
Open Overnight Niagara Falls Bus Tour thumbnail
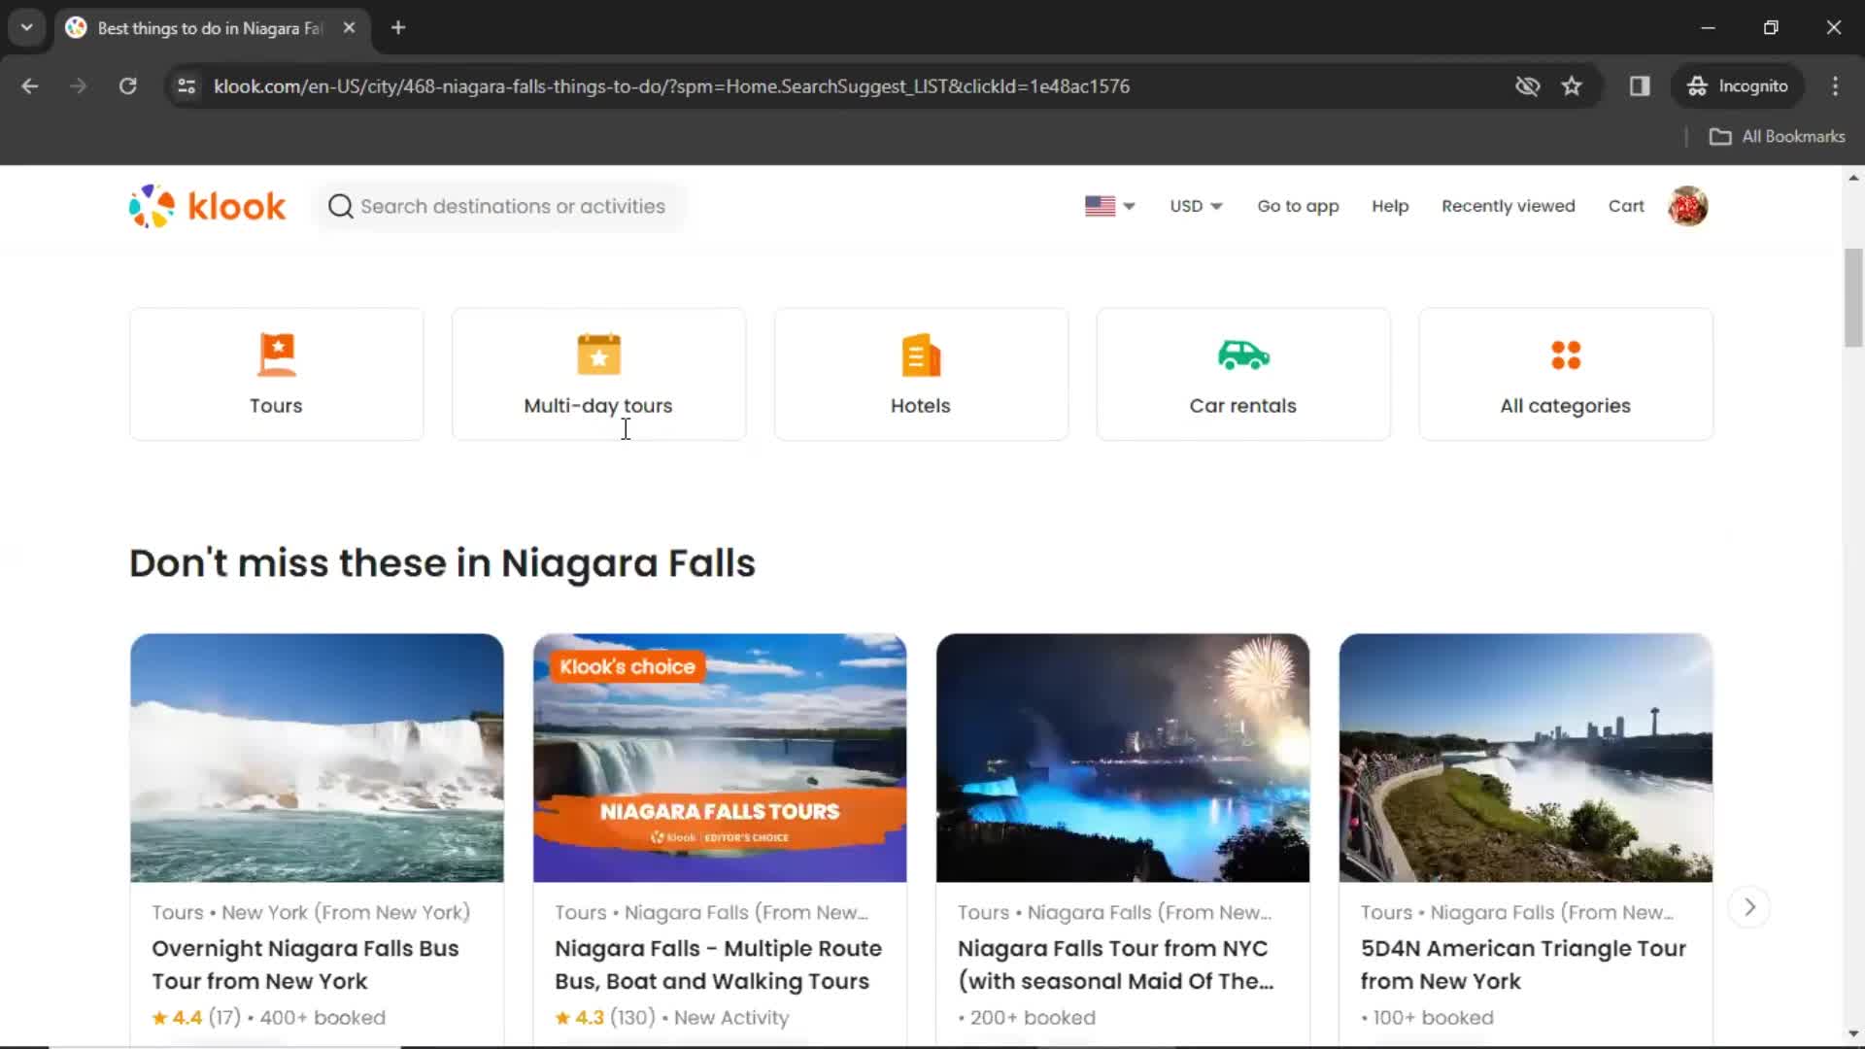click(x=317, y=758)
